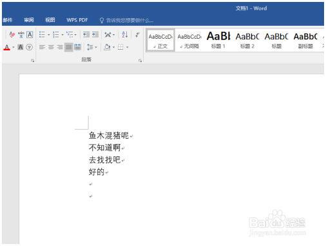Expand the multilevel list dropdown arrow
Screen dimensions: 326x246
tap(75, 34)
